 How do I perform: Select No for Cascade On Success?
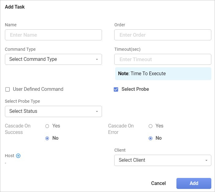(47, 138)
